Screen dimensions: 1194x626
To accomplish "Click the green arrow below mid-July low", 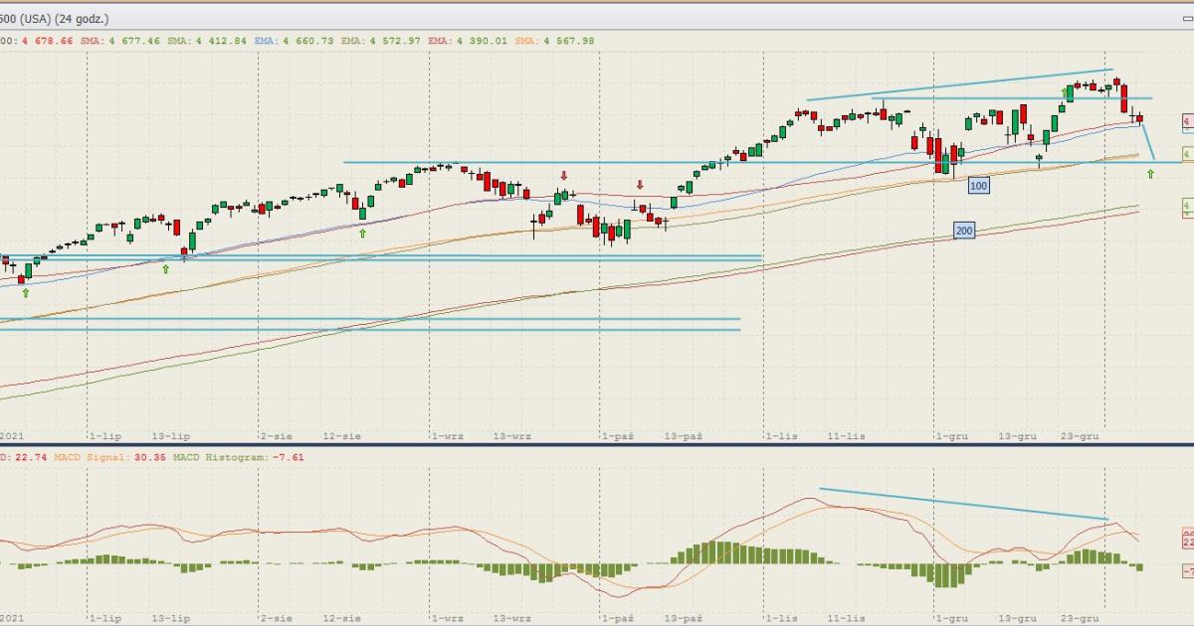I will 166,268.
